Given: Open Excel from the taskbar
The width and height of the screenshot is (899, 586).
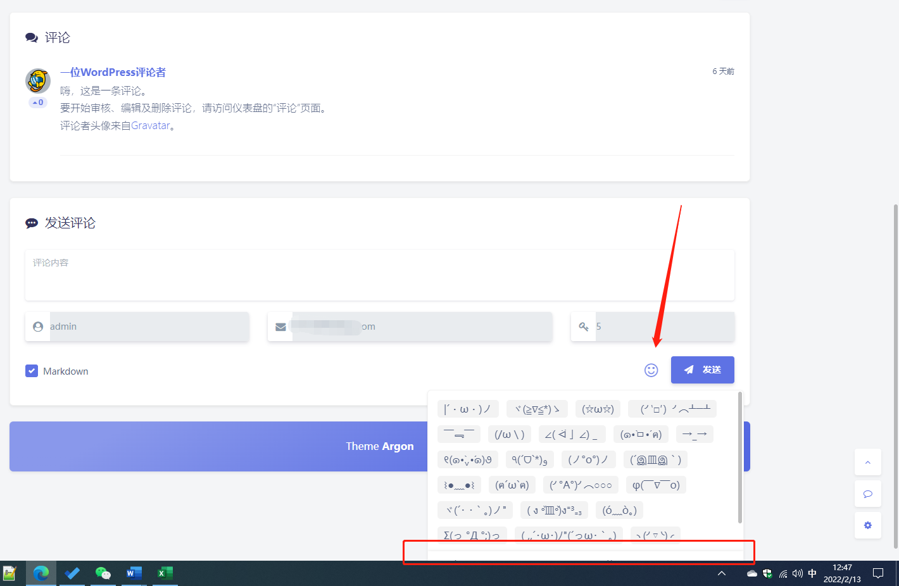Looking at the screenshot, I should click(x=165, y=573).
